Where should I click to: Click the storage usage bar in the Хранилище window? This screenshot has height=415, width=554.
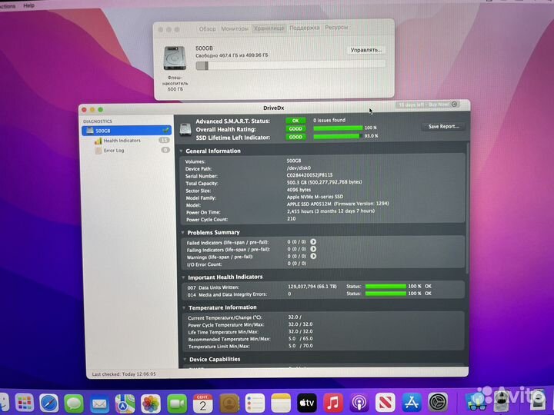pyautogui.click(x=290, y=65)
